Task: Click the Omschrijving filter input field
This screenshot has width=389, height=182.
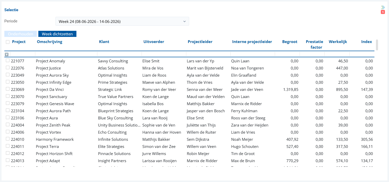Action: point(66,54)
